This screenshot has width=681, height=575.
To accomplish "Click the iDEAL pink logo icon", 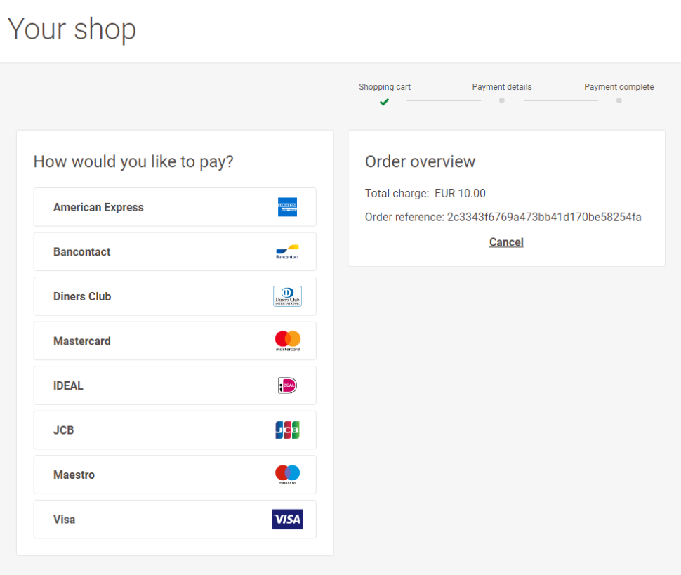I will pos(287,385).
